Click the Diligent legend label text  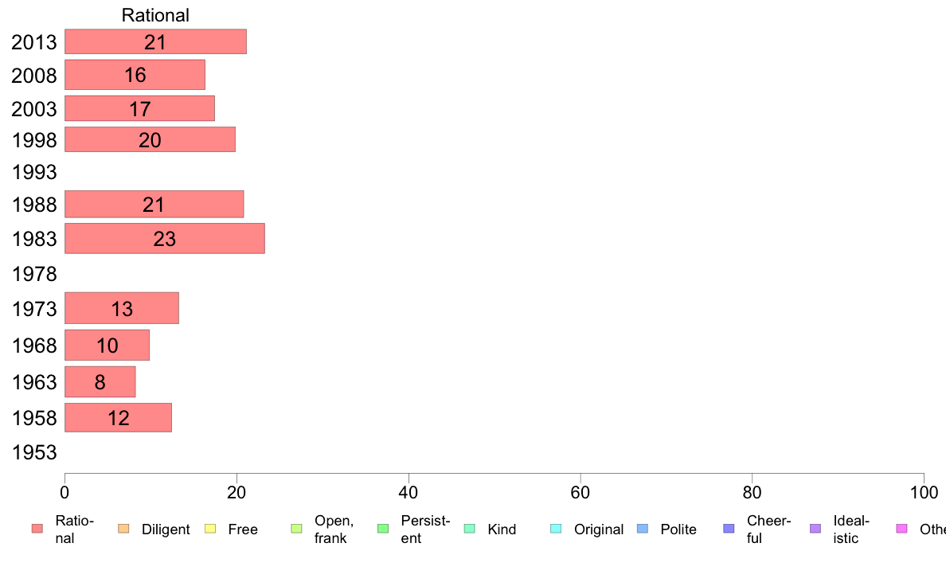(166, 529)
